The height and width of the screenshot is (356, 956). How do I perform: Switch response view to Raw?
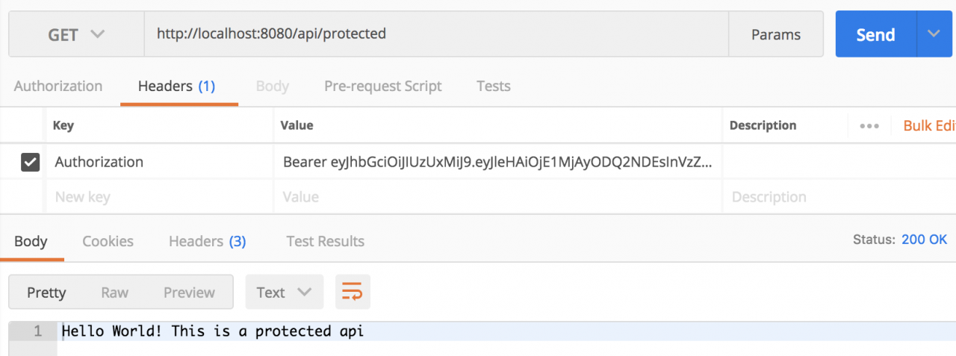pyautogui.click(x=115, y=293)
